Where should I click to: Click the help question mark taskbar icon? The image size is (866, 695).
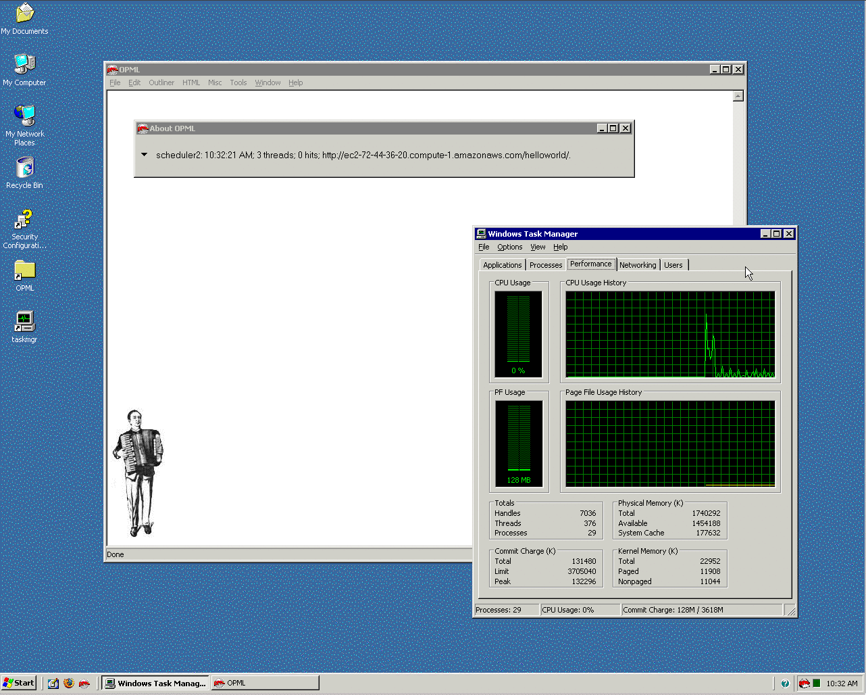(x=785, y=683)
